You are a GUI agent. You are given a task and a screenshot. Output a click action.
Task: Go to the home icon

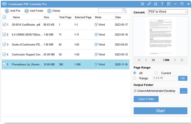[x=156, y=4]
